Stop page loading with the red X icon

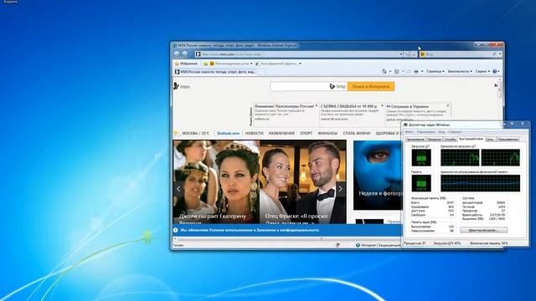414,54
